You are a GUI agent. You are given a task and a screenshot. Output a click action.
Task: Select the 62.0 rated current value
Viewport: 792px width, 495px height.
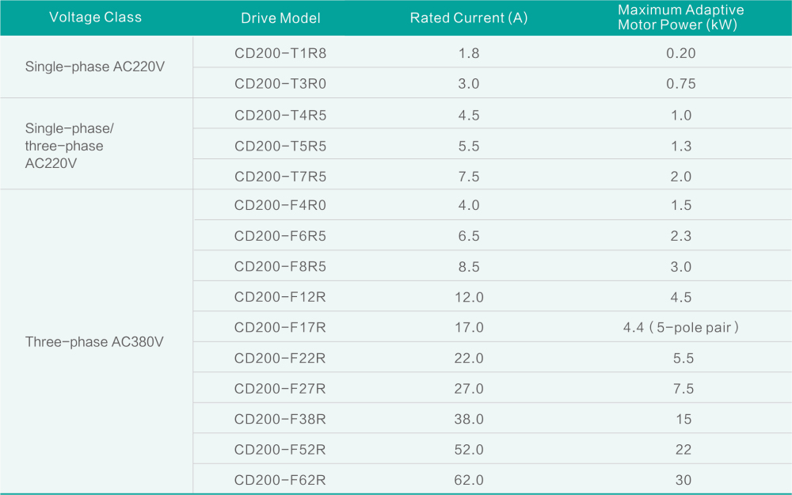[x=469, y=480]
